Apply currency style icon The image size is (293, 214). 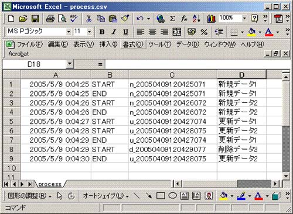(x=192, y=32)
